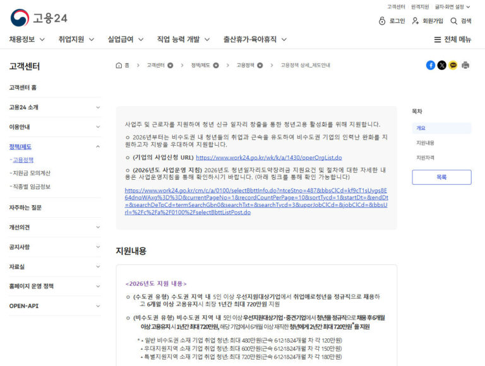Expand the 고객센터 breadcrumb dropdown
Screen dimensions: 485x366
click(x=170, y=65)
